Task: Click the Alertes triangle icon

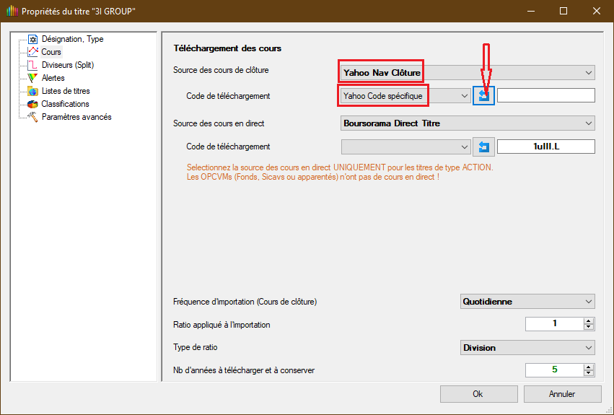Action: [32, 78]
